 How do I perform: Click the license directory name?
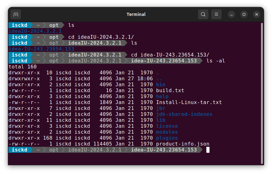pyautogui.click(x=167, y=126)
